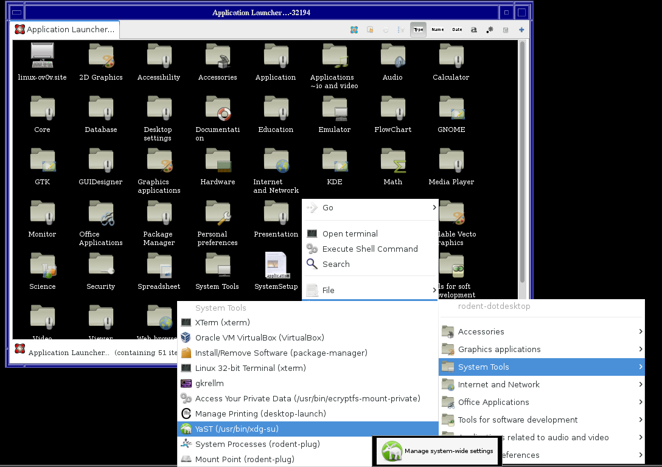662x467 pixels.
Task: Toggle the Type sort button
Action: tap(418, 30)
